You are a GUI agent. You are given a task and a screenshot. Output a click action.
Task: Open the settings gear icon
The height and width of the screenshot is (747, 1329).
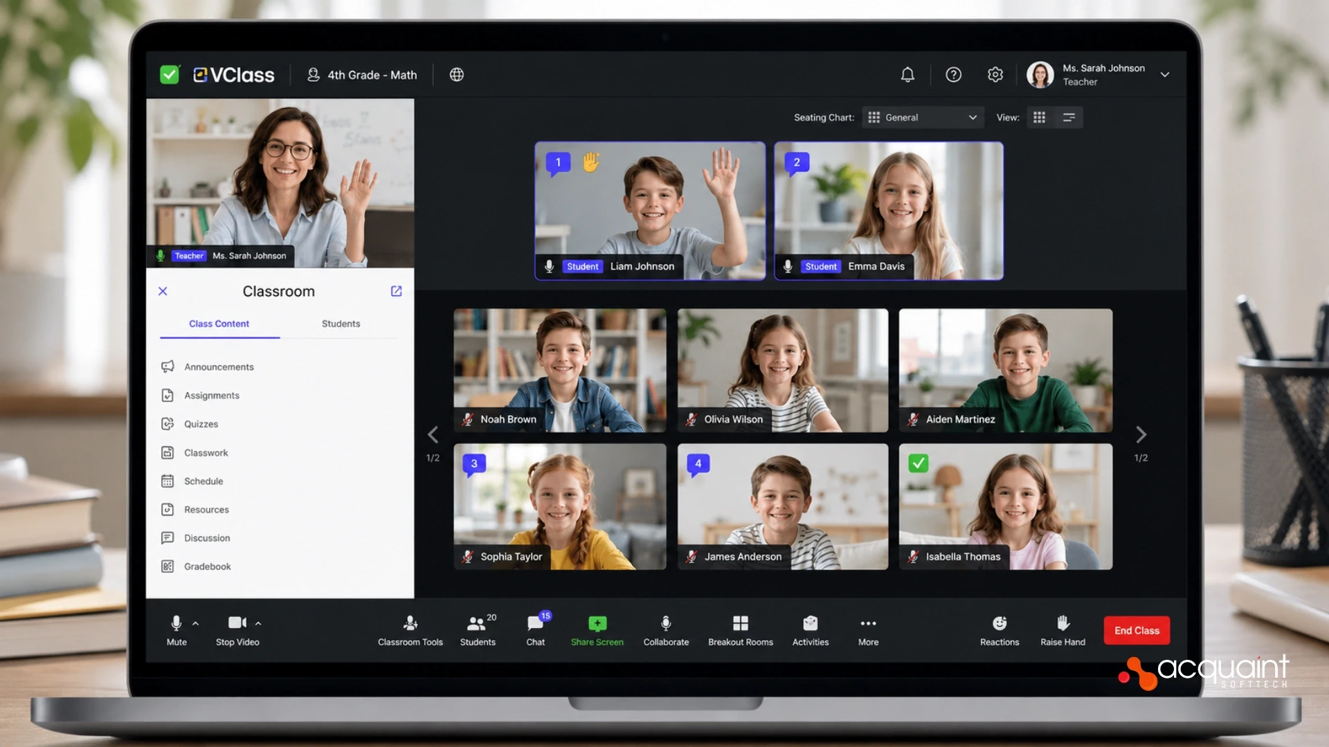point(995,75)
